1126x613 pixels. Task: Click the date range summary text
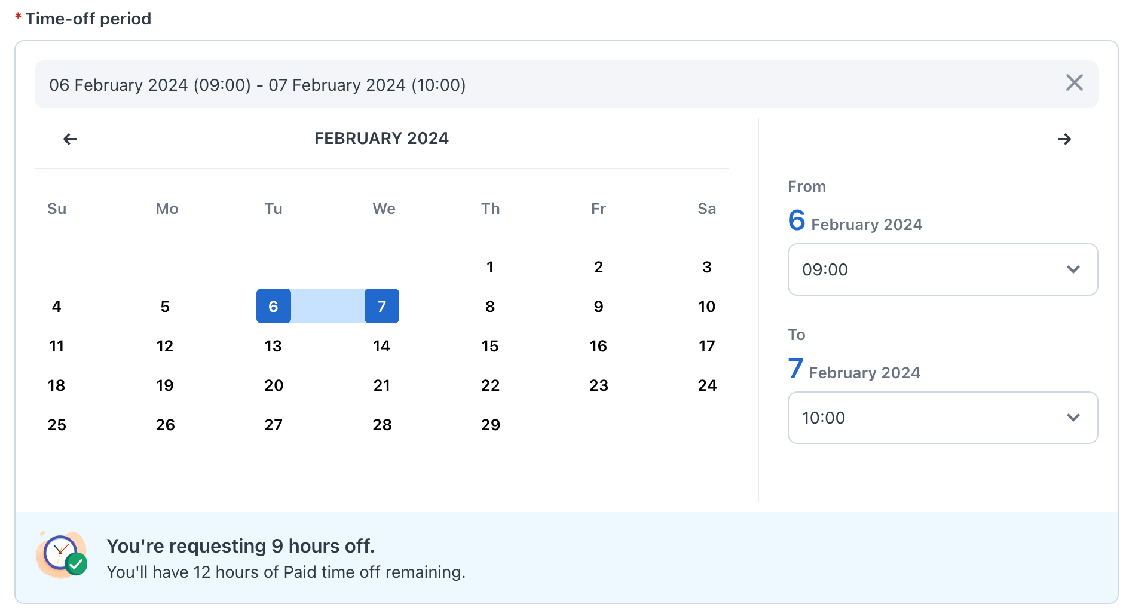click(258, 85)
